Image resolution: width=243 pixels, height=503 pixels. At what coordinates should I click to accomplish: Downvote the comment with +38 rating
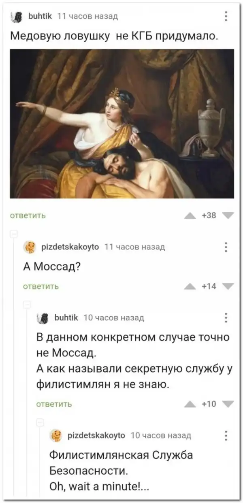228,215
